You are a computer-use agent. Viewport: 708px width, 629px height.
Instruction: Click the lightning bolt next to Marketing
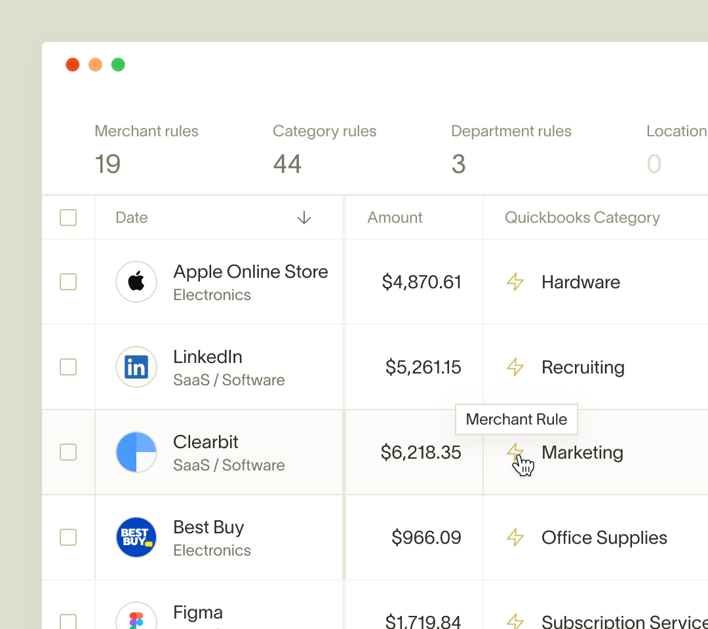515,451
